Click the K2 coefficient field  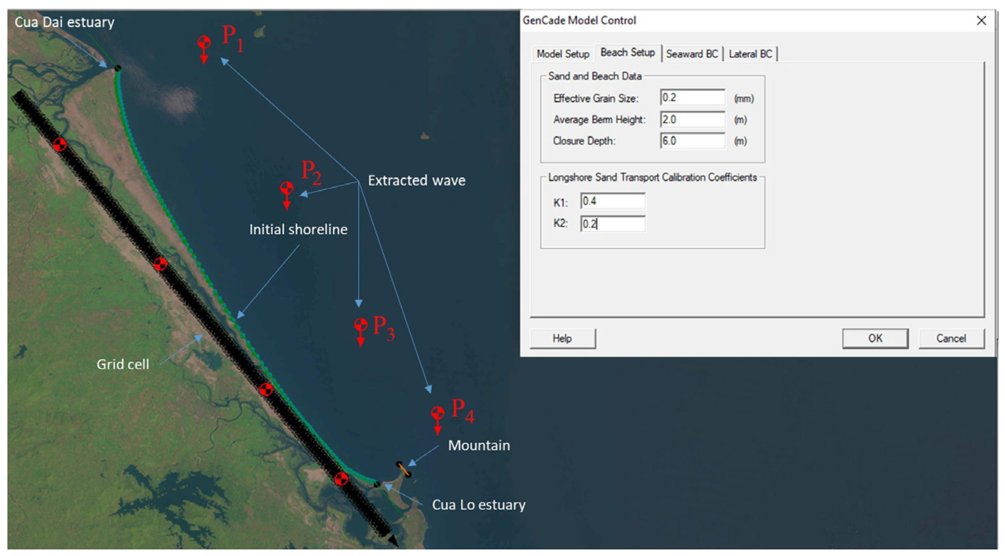click(x=612, y=224)
